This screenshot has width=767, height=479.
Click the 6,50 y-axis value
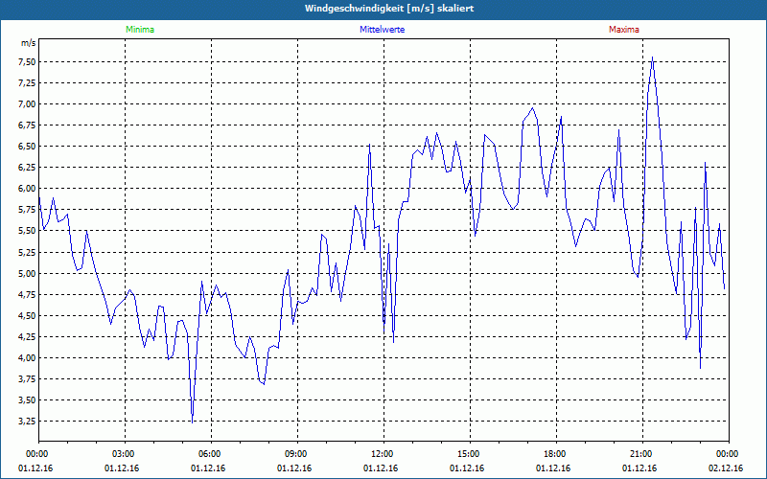pyautogui.click(x=28, y=147)
